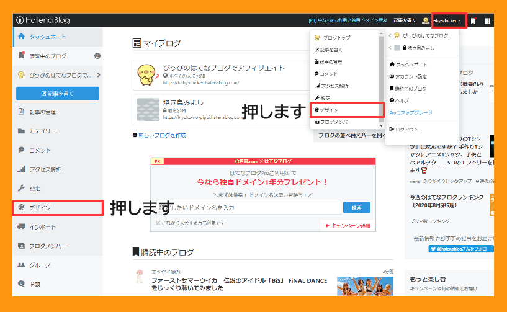Click the デザイン palette icon in sidebar
This screenshot has height=312, width=507.
click(21, 207)
